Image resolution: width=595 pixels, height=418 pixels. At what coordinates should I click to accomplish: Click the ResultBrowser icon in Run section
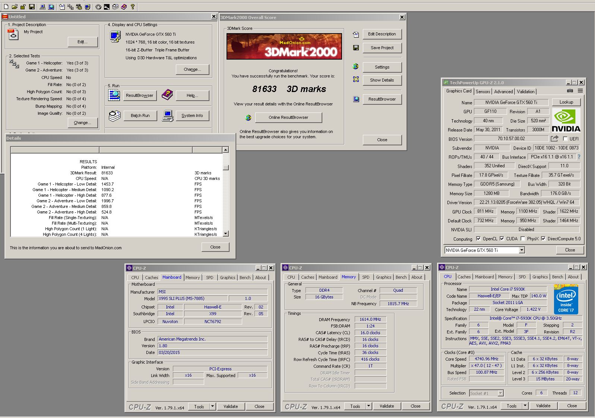(x=114, y=95)
